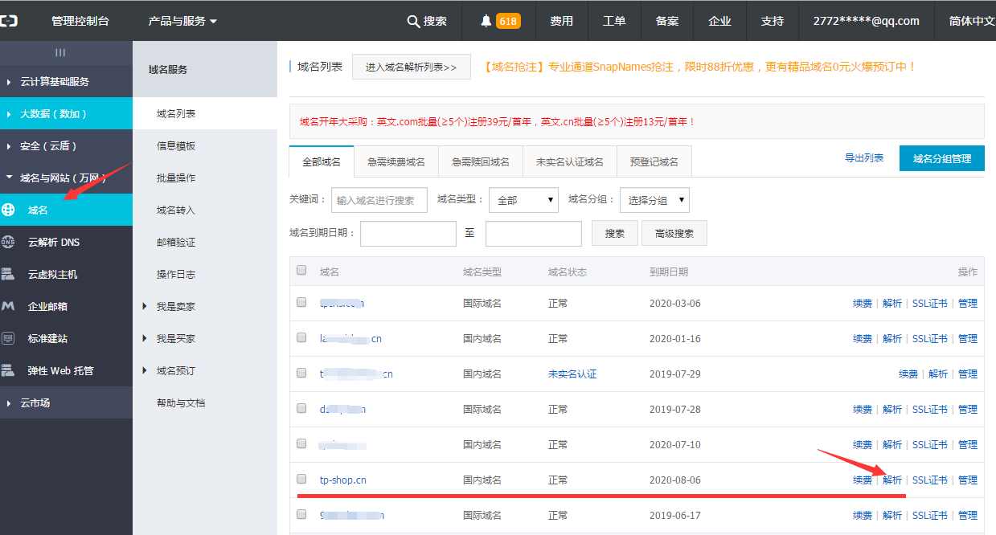Tick the checkbox for the 2020-01-16 domain

coord(301,337)
